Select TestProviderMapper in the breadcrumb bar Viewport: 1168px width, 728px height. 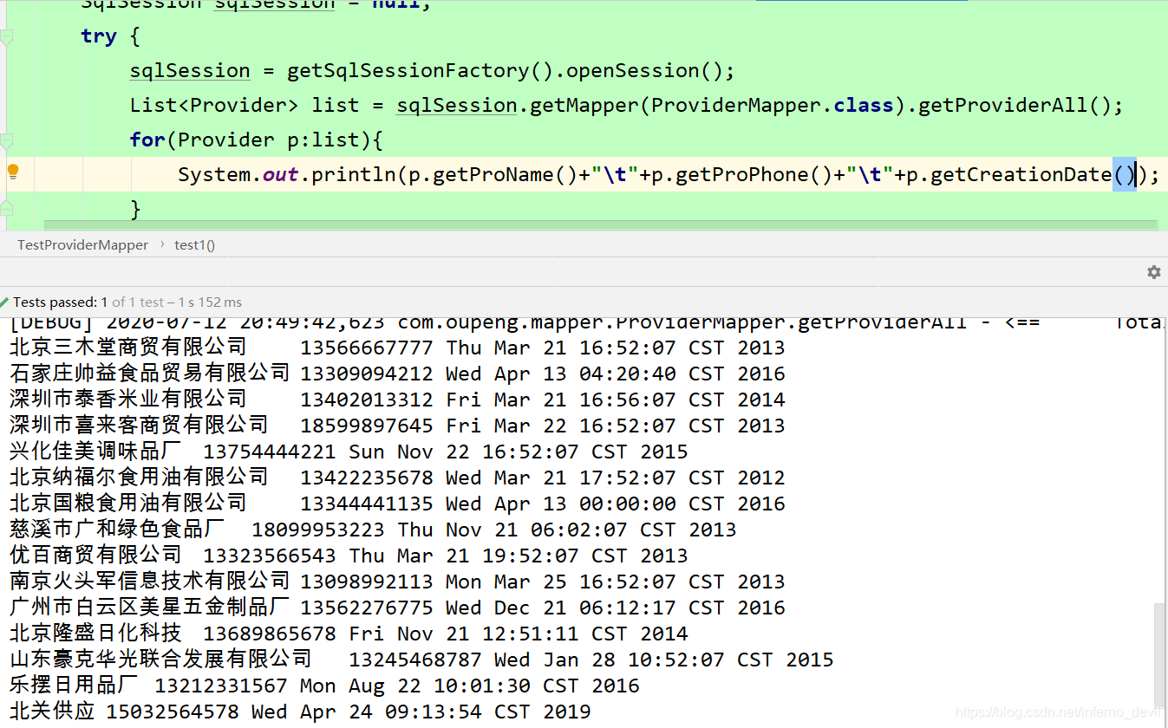[x=82, y=245]
